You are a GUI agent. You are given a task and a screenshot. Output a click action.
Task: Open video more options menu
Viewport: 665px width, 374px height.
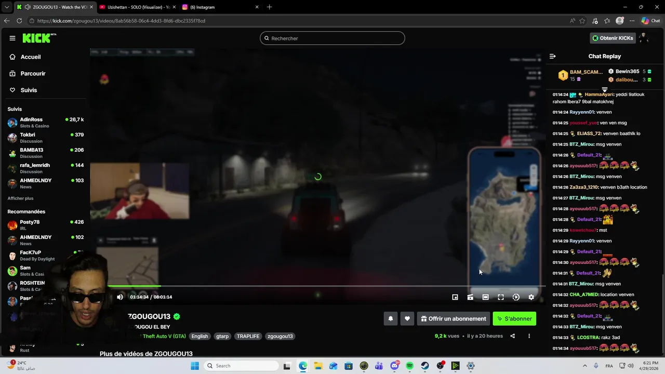click(529, 336)
